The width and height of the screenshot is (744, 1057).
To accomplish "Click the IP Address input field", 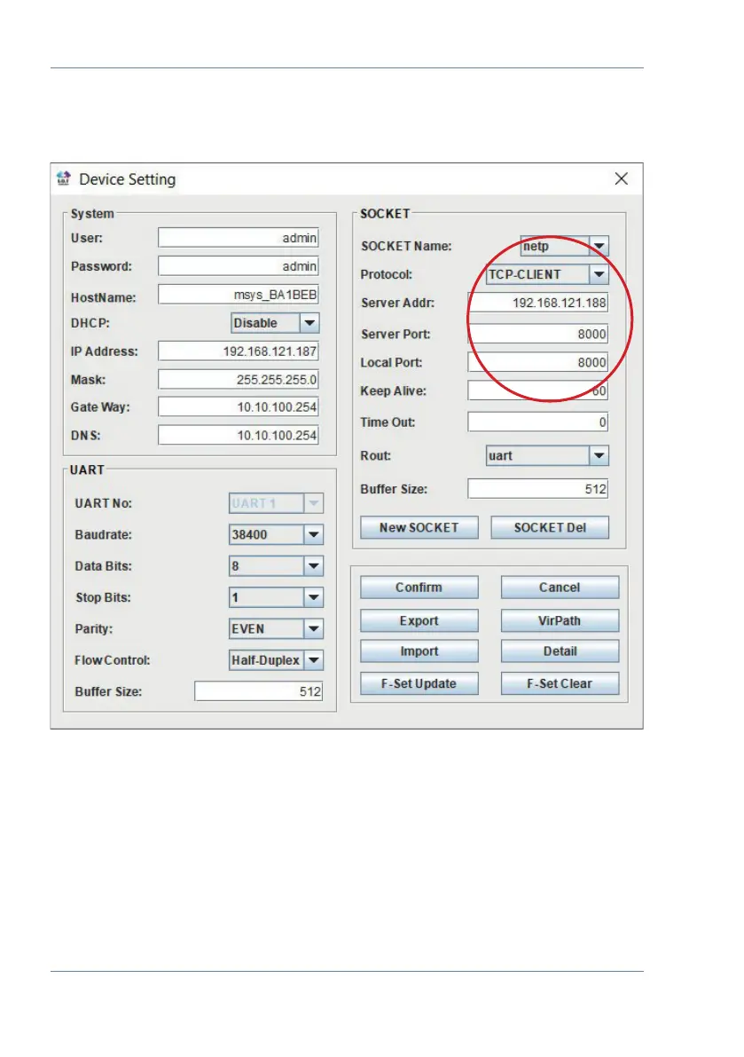I will pos(238,351).
